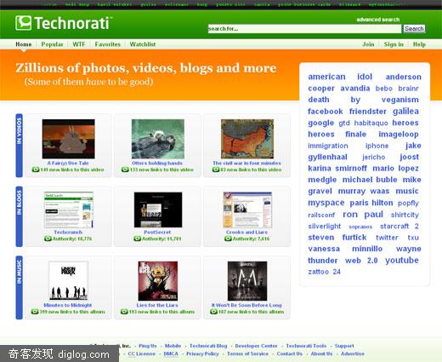The height and width of the screenshot is (362, 442).
Task: Click the 'zattoo' tag
Action: (x=318, y=272)
